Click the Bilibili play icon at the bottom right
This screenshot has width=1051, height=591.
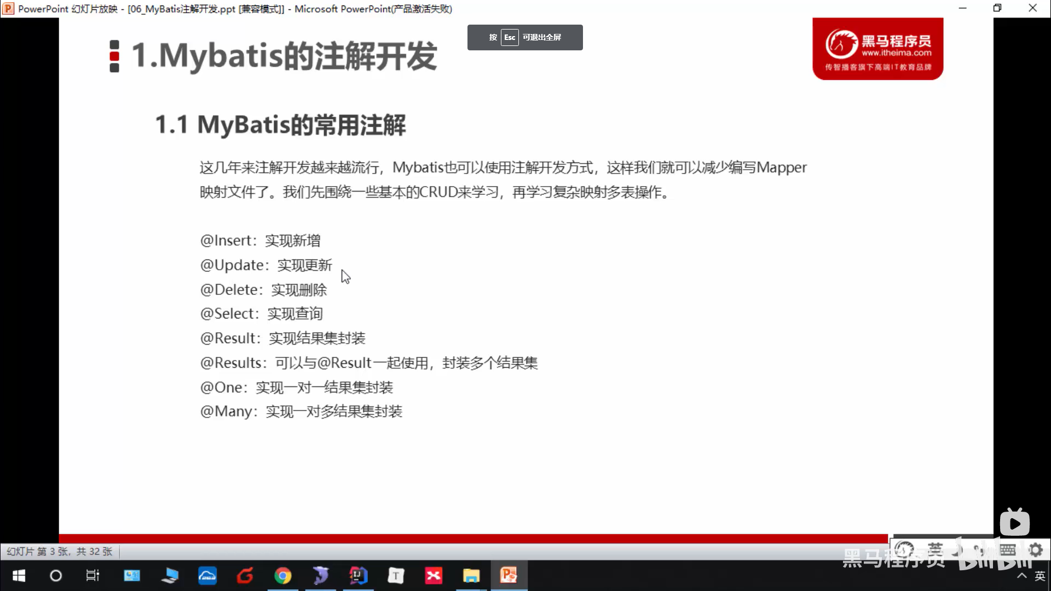coord(1014,523)
